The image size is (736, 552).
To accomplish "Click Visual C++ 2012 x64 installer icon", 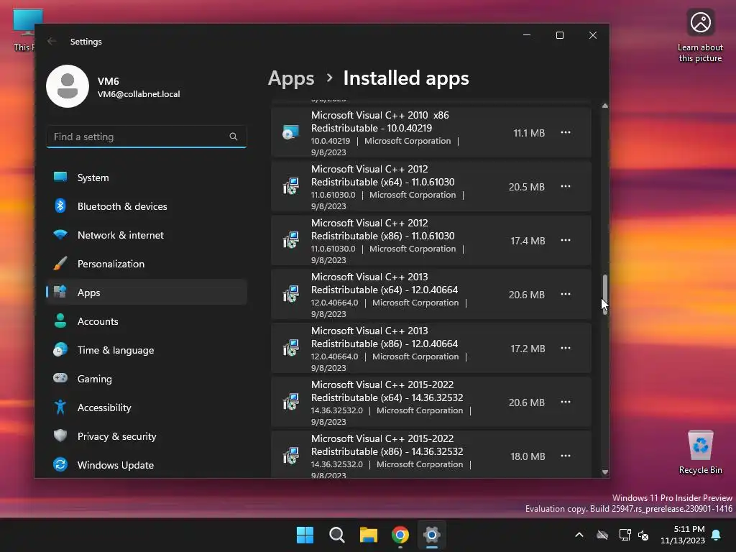I will [290, 186].
